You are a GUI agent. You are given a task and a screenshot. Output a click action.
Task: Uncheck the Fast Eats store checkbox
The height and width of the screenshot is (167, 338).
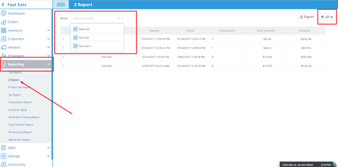[75, 38]
